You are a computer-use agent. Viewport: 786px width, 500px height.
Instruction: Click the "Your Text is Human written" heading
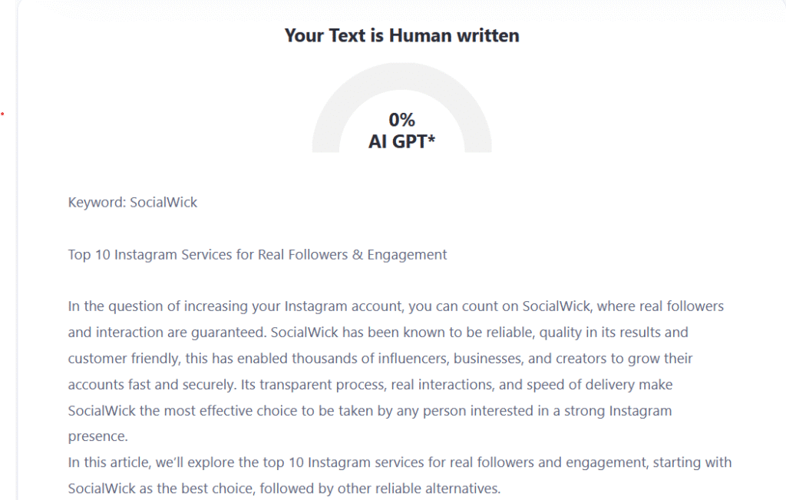click(x=401, y=35)
